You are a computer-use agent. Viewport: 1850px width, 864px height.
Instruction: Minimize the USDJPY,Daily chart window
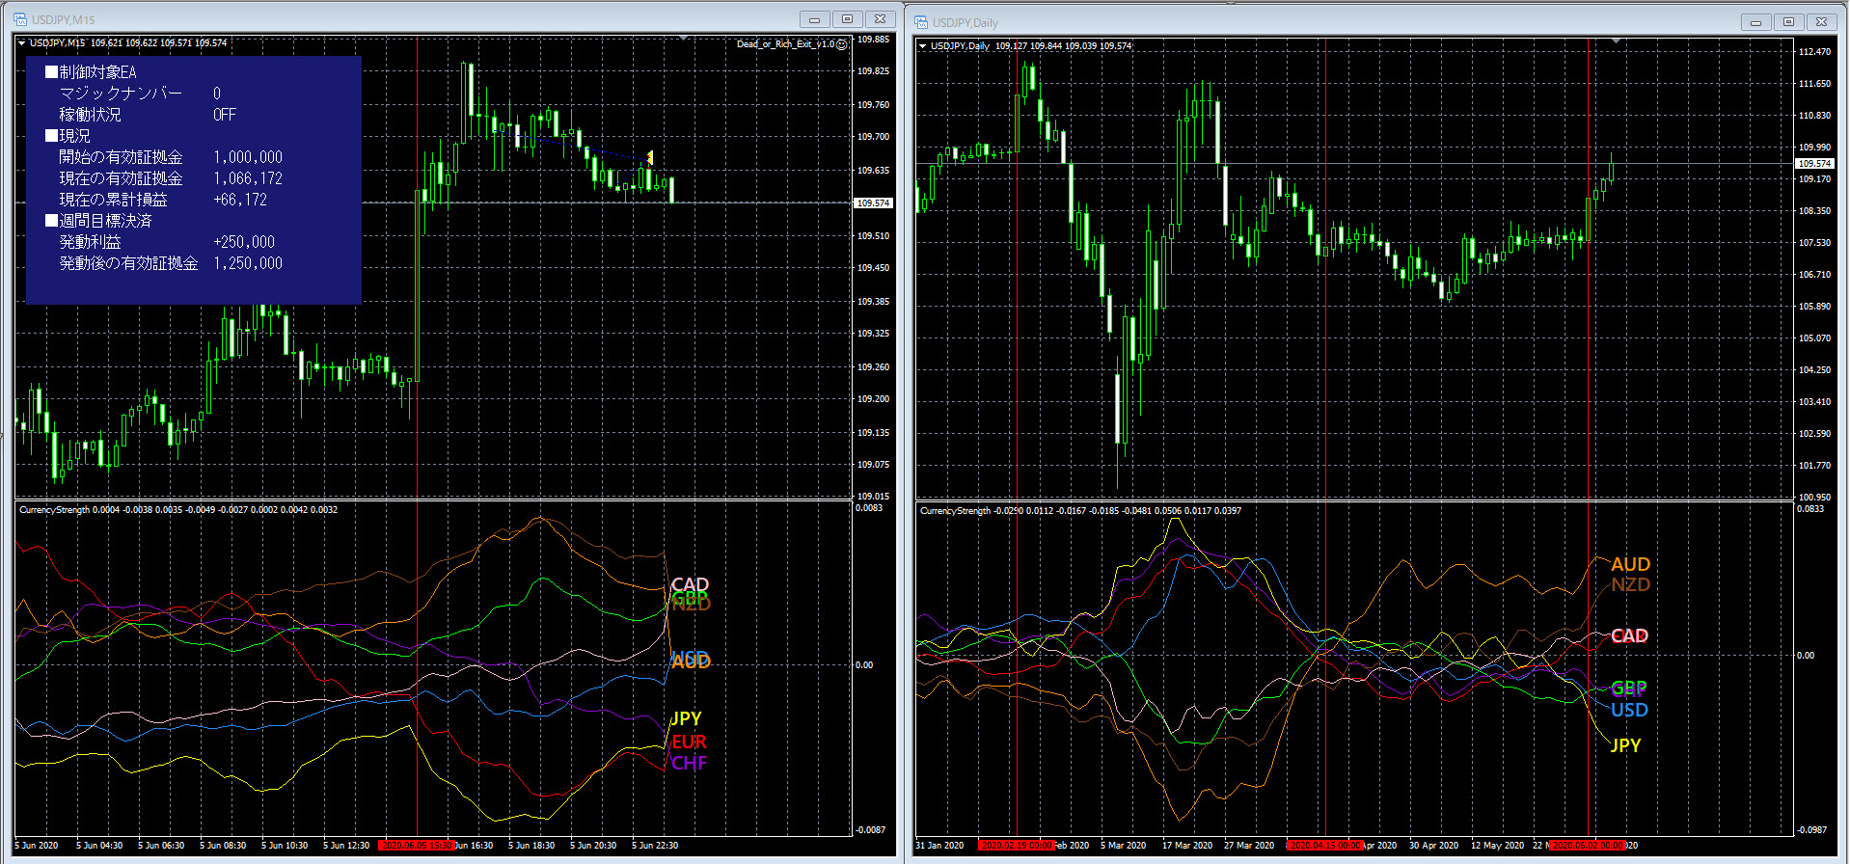click(x=1756, y=22)
